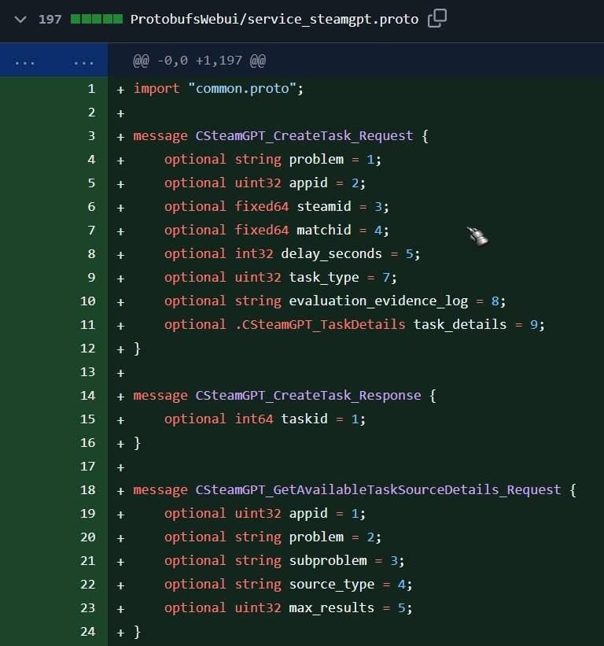Click the evaluation_evidence_log field name
Image resolution: width=604 pixels, height=646 pixels.
tap(378, 301)
